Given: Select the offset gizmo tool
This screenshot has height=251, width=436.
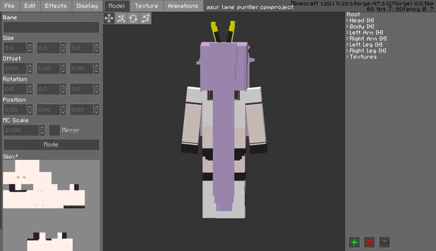Looking at the screenshot, I should (121, 18).
